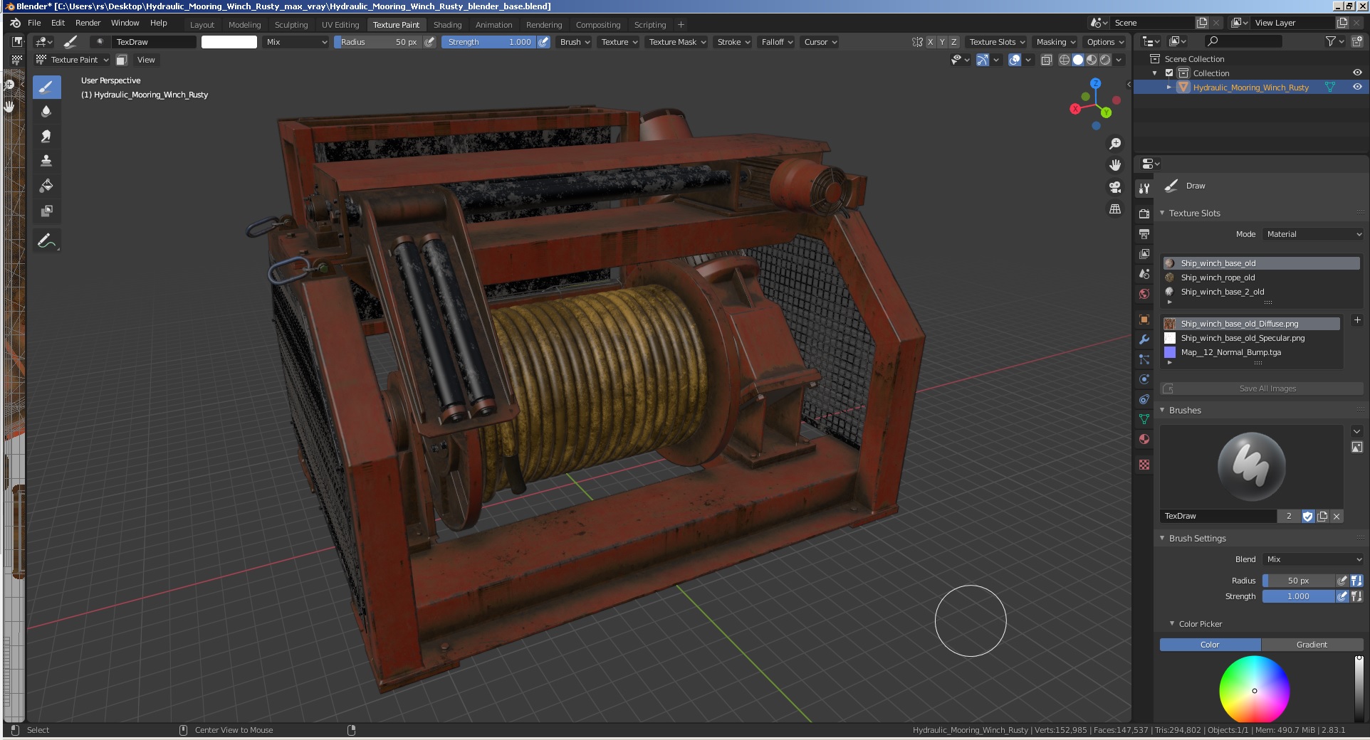Open Render properties tab

pyautogui.click(x=1144, y=213)
